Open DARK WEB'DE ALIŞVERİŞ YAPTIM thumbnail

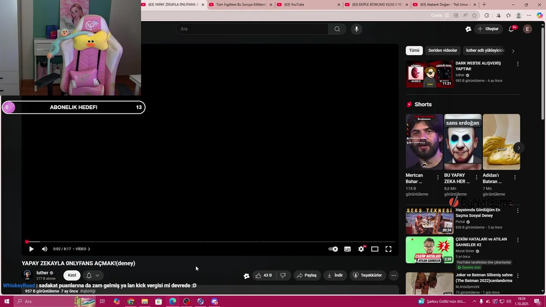(x=430, y=74)
